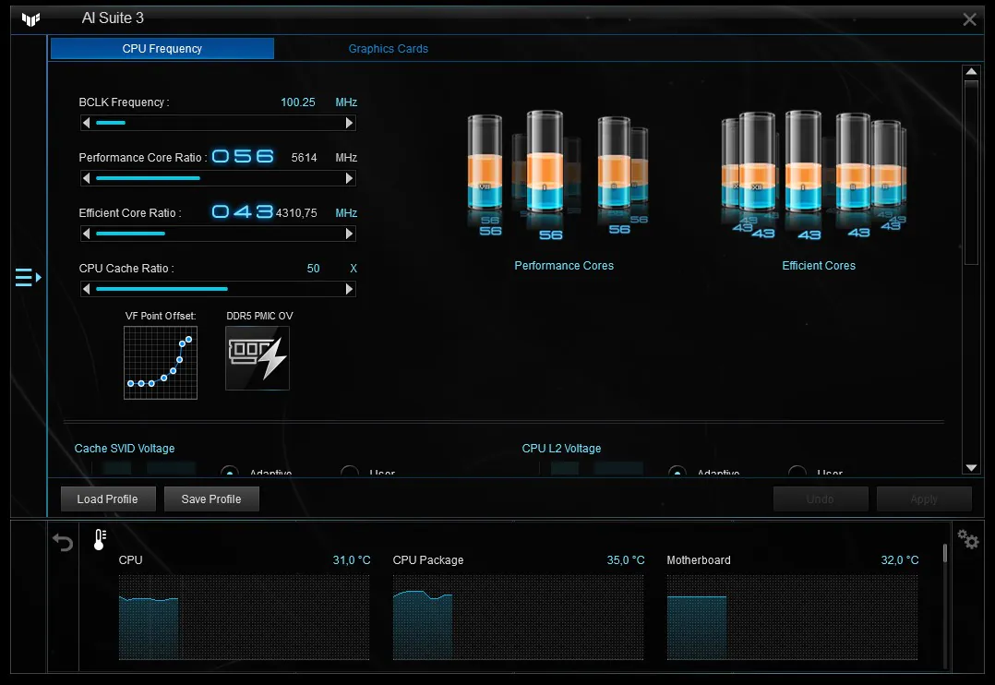Viewport: 995px width, 685px height.
Task: Click the BCLK Frequency slider track
Action: [x=218, y=123]
